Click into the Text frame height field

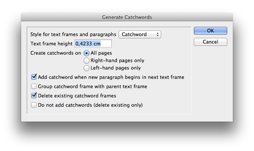pos(93,44)
